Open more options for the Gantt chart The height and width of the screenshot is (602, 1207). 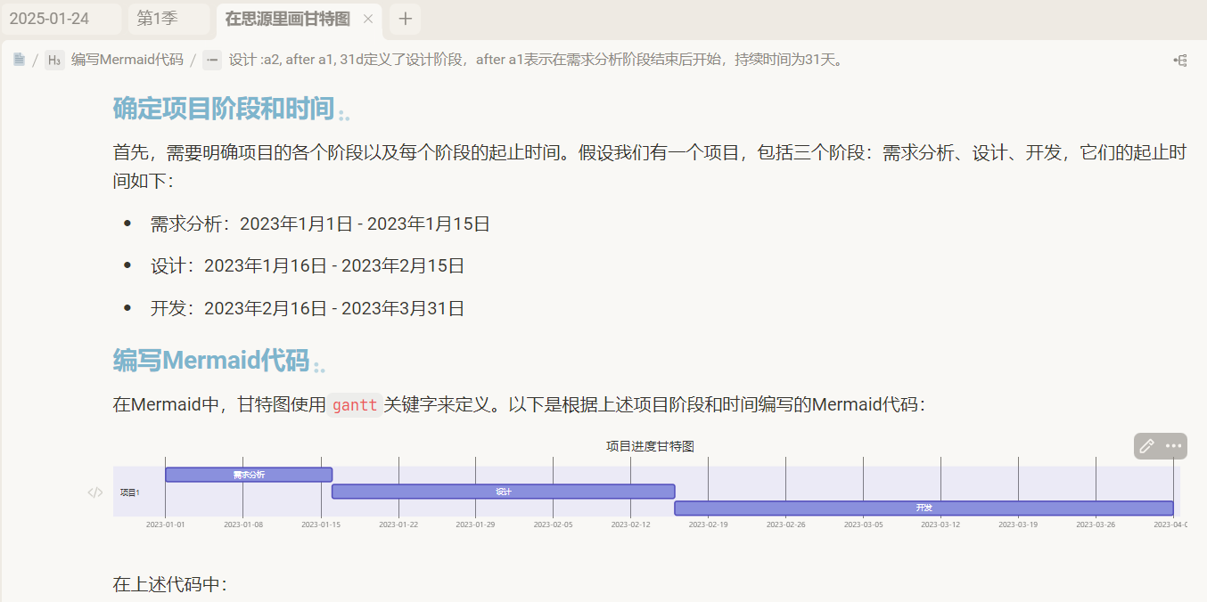(1174, 446)
